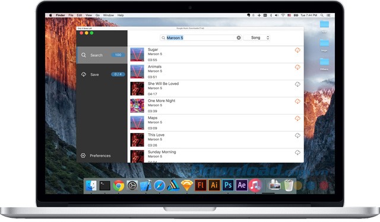This screenshot has height=222, width=380.
Task: Click the Sugar album art thumbnail
Action: (137, 54)
